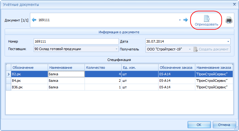Print document using the printer icon
This screenshot has width=239, height=131.
(229, 20)
